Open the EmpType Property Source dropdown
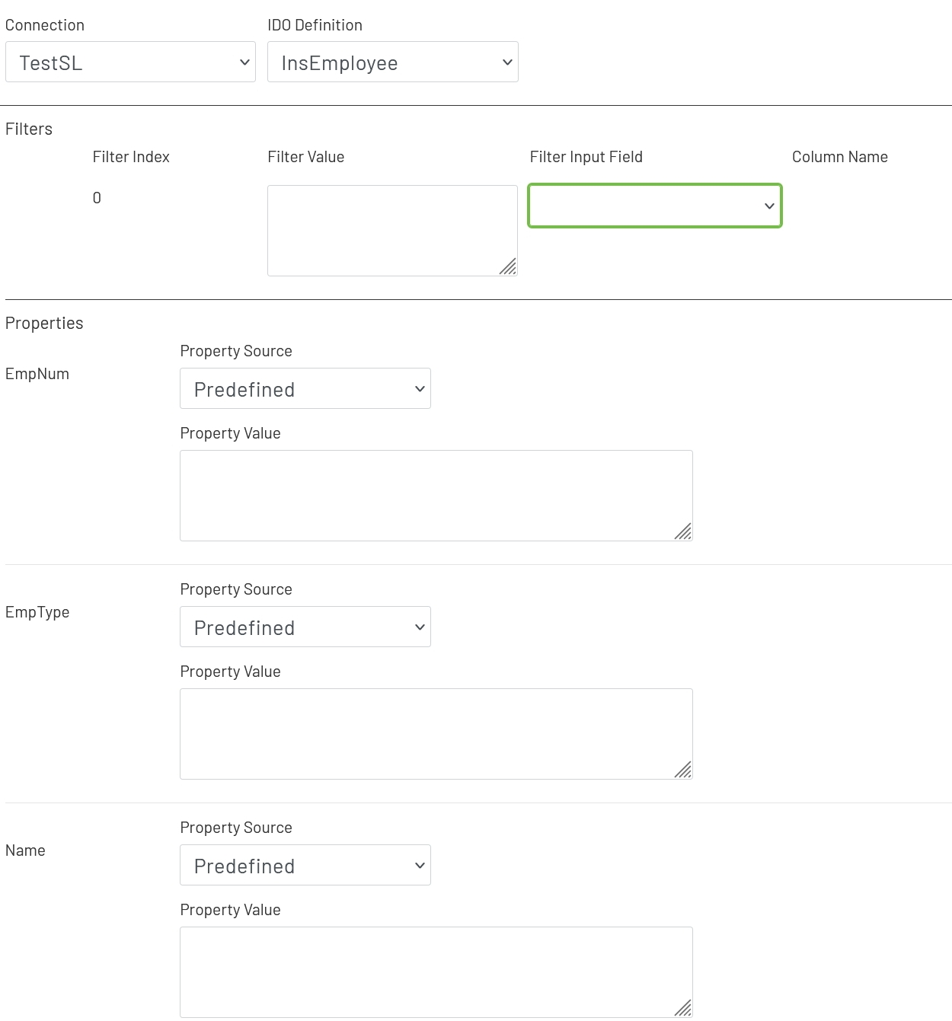The image size is (952, 1021). coord(305,627)
